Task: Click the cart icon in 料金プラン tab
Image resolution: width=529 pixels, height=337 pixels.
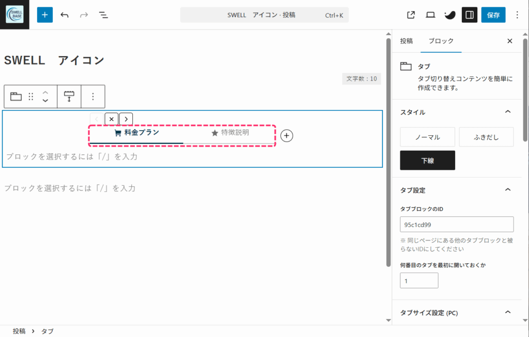Action: click(x=118, y=133)
